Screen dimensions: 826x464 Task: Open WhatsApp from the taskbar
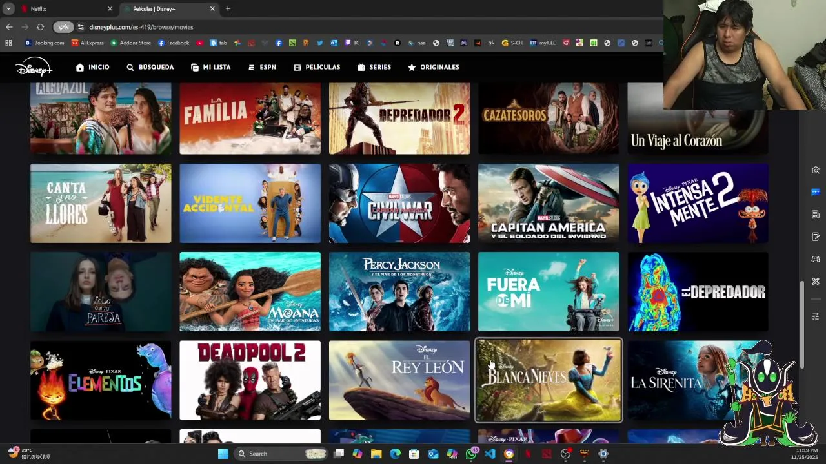tap(471, 454)
